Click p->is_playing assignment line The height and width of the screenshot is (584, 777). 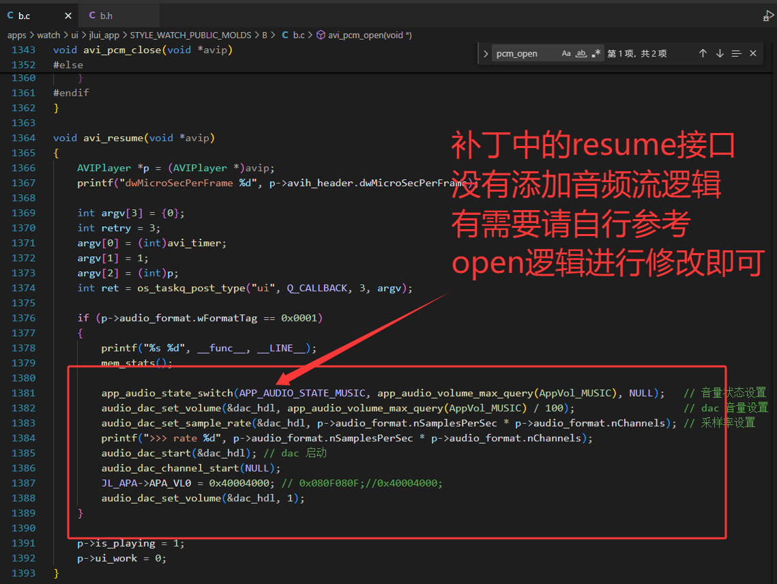(x=131, y=543)
